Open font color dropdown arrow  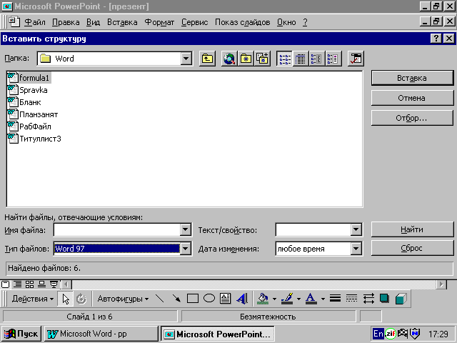[x=323, y=299]
